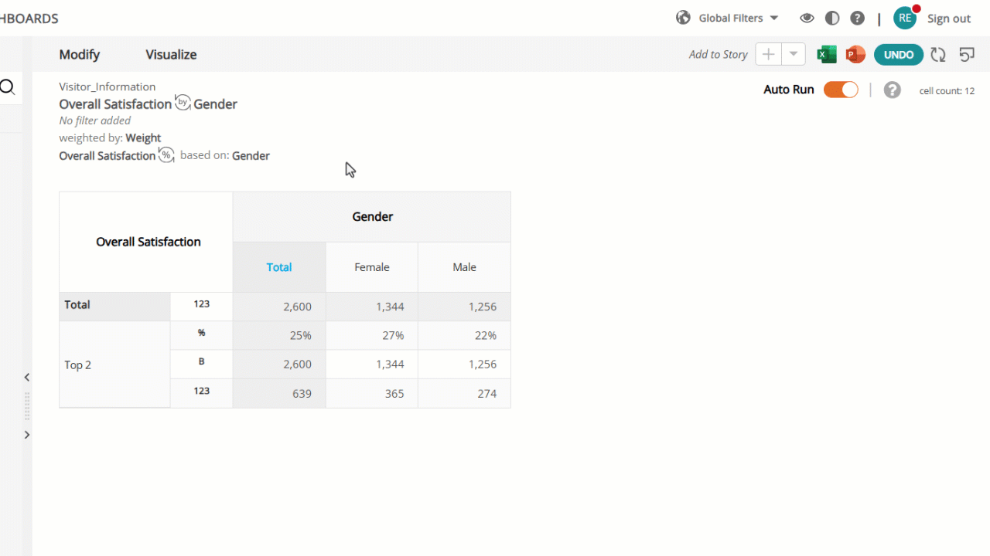Select the panel resize grip handle
This screenshot has width=990, height=556.
[x=27, y=406]
